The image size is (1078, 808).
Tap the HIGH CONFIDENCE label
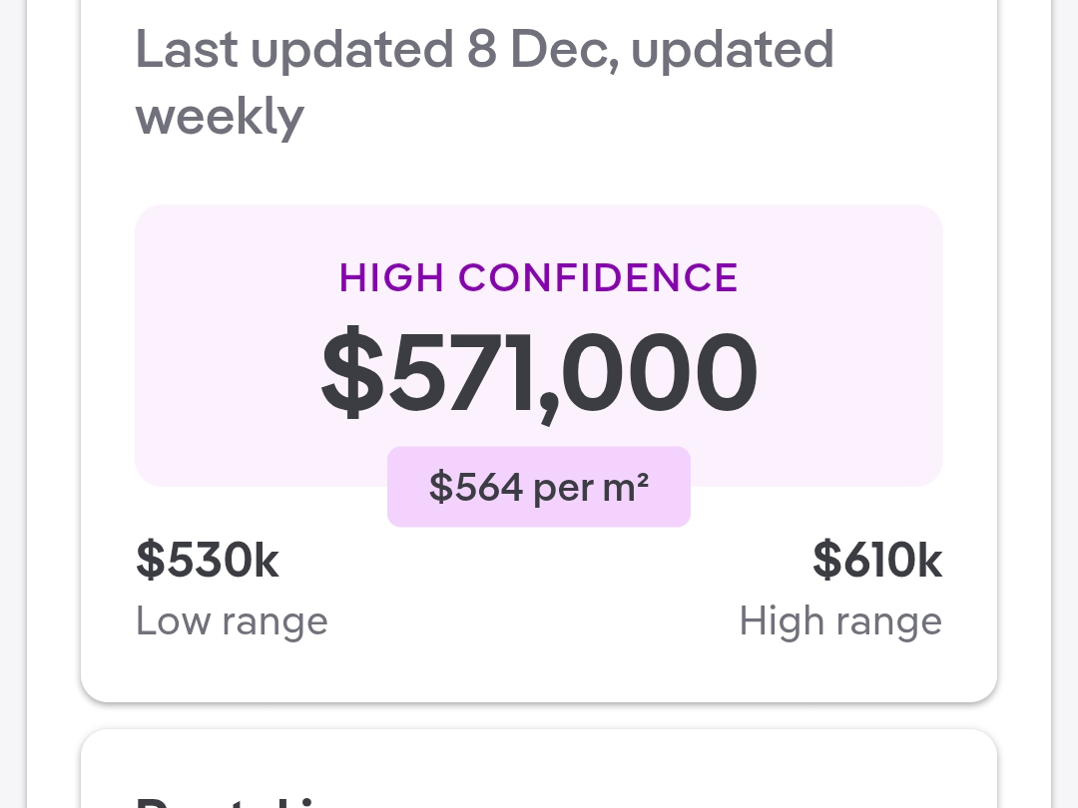[x=539, y=277]
